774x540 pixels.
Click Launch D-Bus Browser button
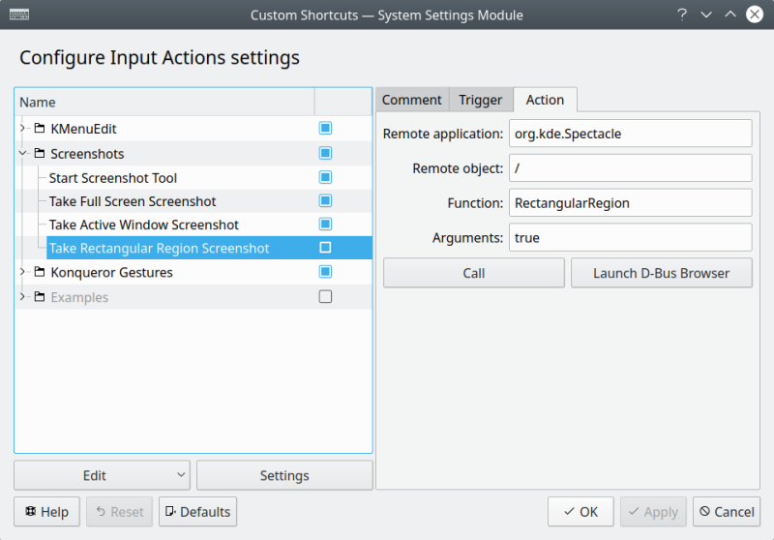(662, 273)
